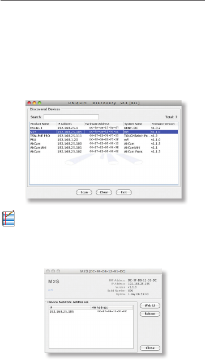Click the Close button in M2S window
The width and height of the screenshot is (205, 360).
click(x=150, y=348)
